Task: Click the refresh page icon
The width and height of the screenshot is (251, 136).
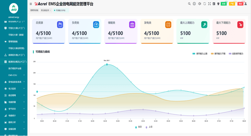Action: pos(205,4)
